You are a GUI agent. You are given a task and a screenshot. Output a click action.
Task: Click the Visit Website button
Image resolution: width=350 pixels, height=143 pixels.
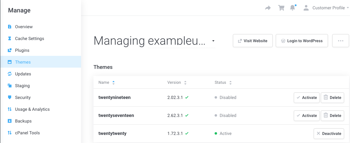252,41
